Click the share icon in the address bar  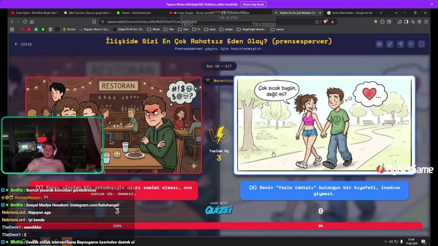point(317,22)
